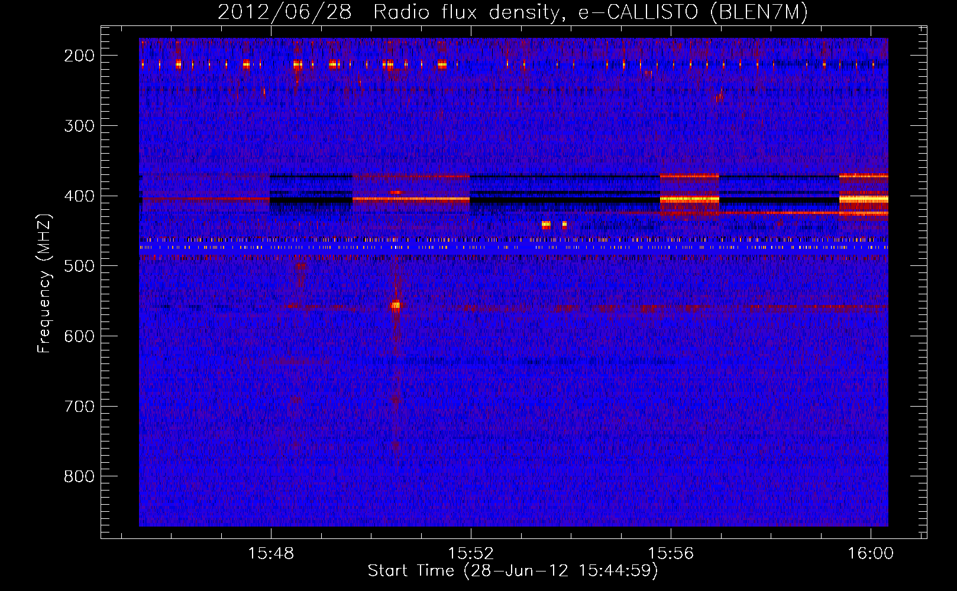
Task: Click the "Frequency (MHZ)" axis label
Action: [x=44, y=284]
